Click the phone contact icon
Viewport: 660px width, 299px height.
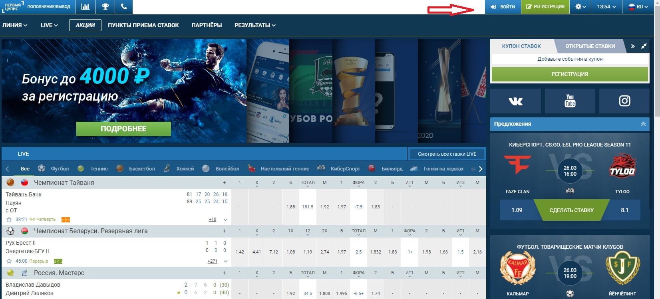124,7
